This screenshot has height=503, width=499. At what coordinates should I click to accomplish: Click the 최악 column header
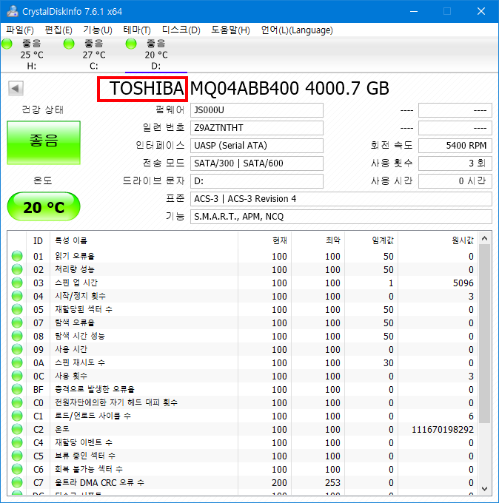318,240
